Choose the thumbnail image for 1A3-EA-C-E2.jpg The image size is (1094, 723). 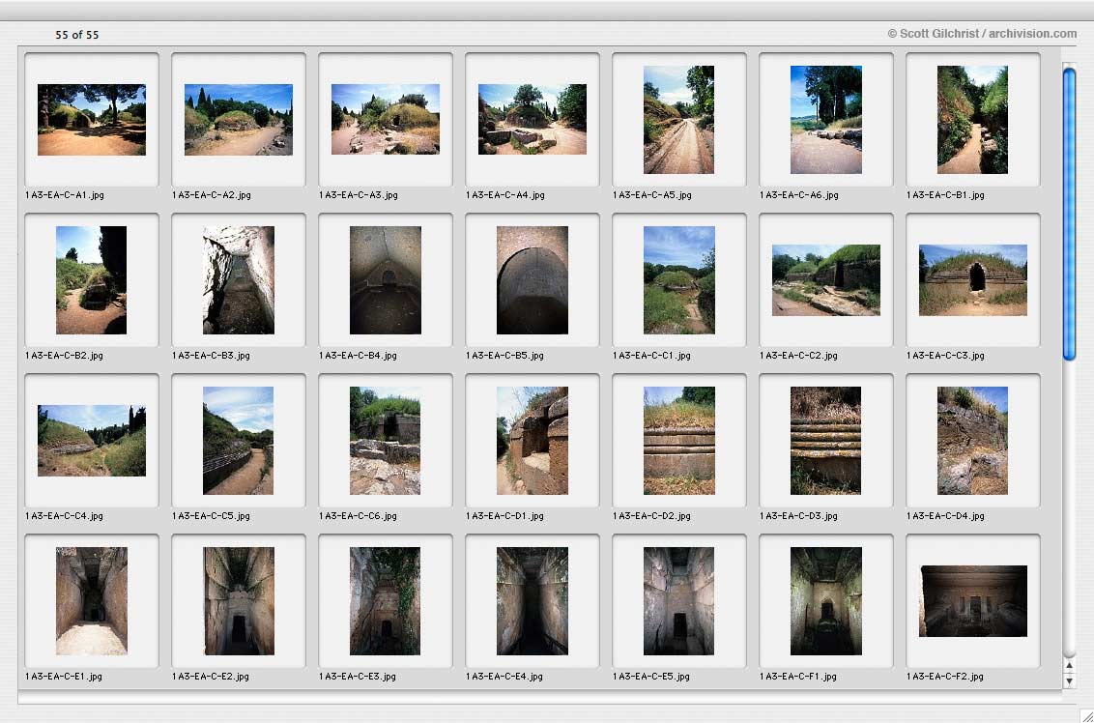point(239,601)
